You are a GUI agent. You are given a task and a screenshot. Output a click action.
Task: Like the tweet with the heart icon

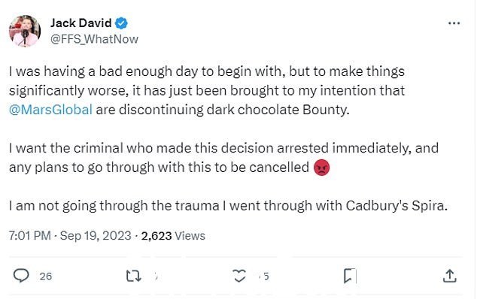point(239,276)
